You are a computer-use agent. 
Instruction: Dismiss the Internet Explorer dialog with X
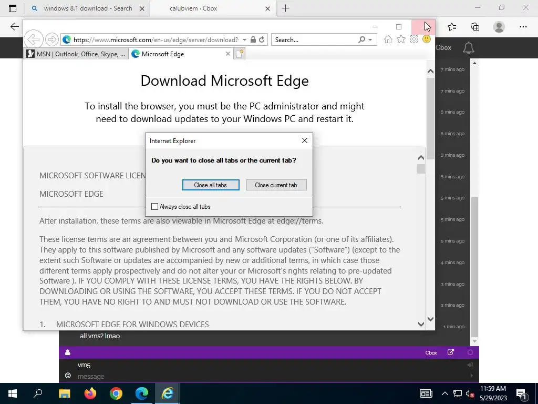(x=304, y=140)
